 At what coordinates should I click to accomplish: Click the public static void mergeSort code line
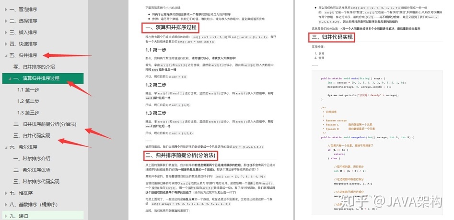point(368,137)
